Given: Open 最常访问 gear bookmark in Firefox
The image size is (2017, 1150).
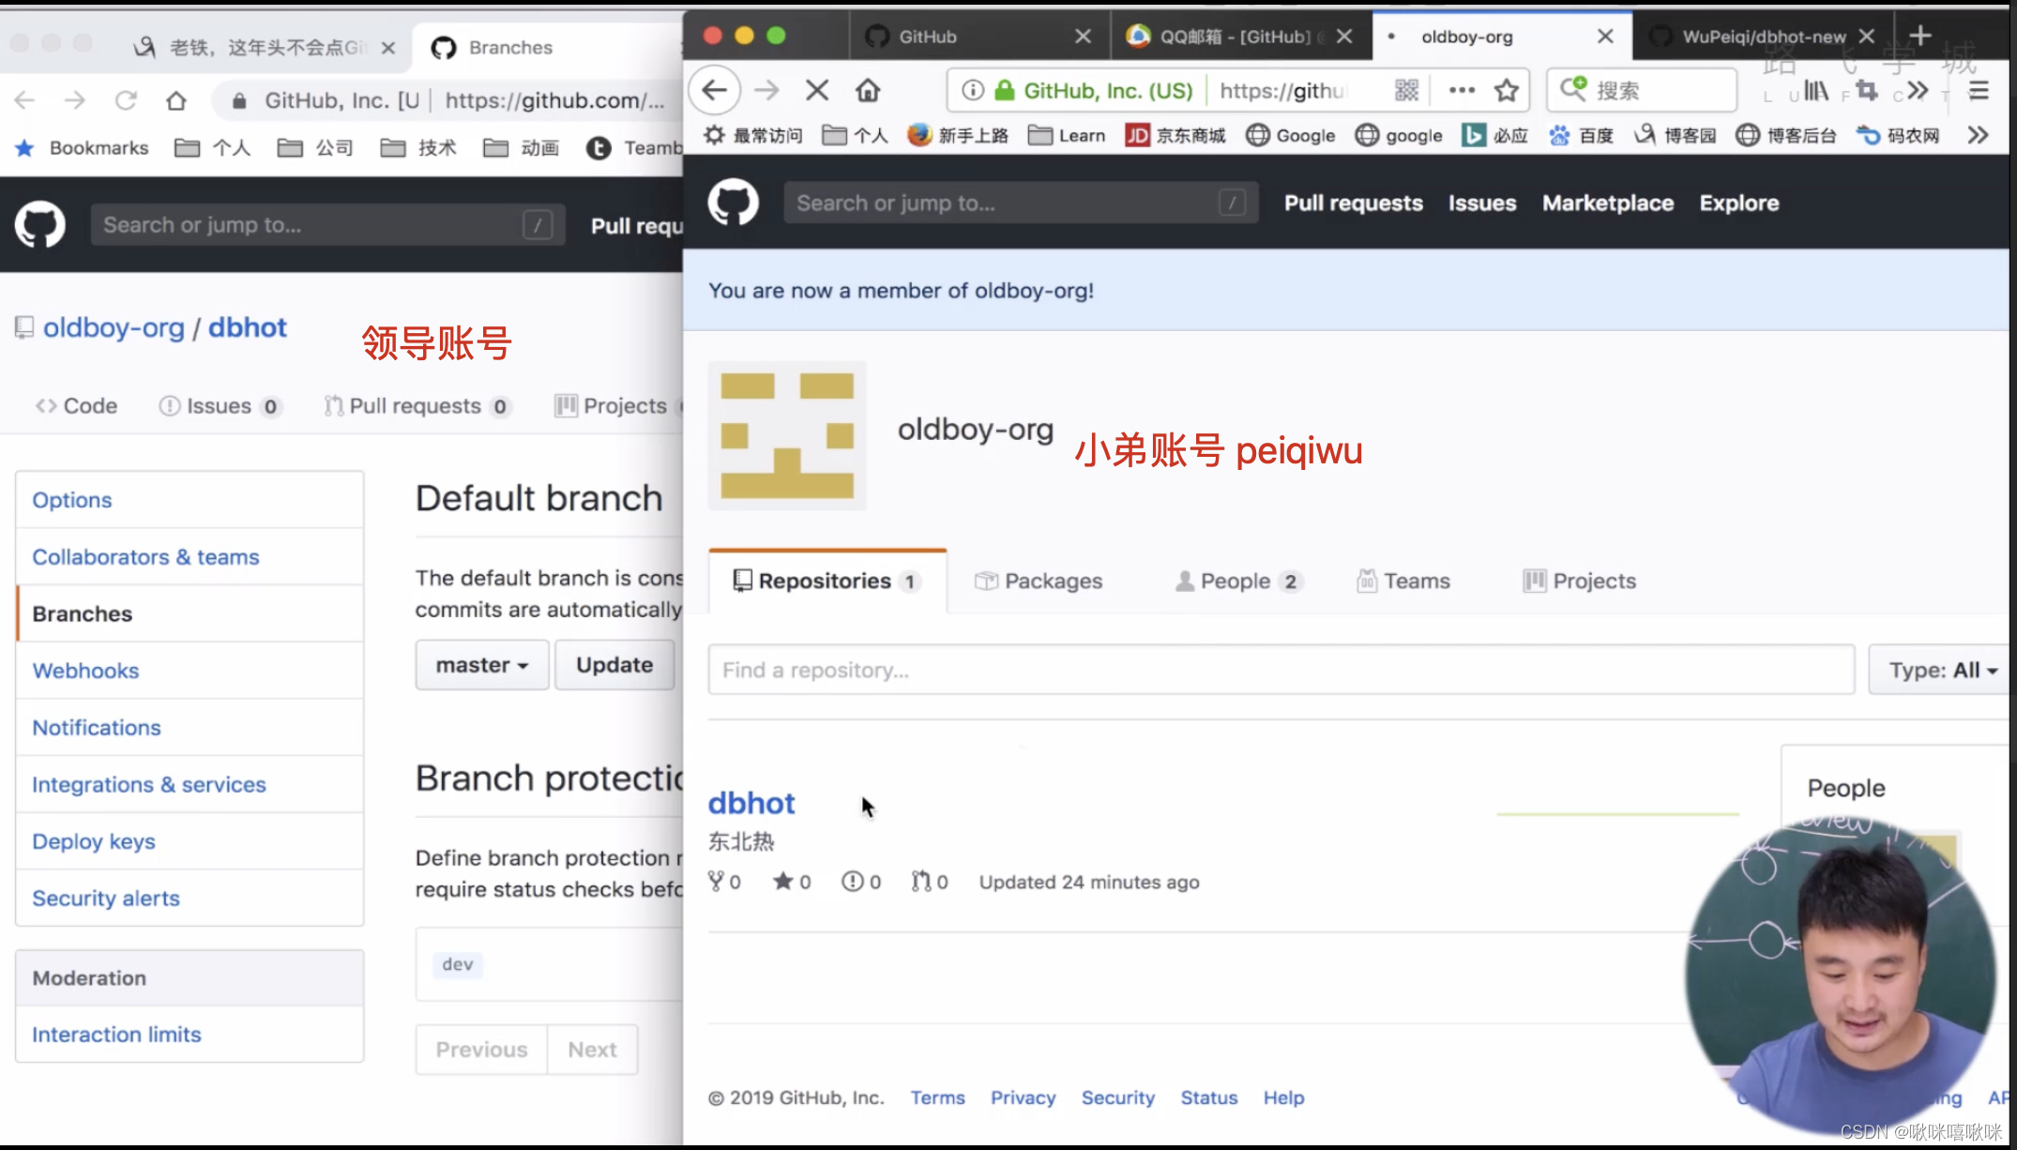Looking at the screenshot, I should coord(752,135).
